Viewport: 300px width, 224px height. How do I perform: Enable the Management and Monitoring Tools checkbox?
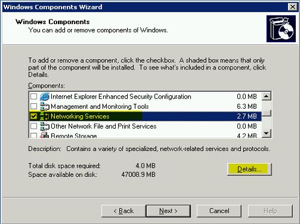tap(34, 106)
